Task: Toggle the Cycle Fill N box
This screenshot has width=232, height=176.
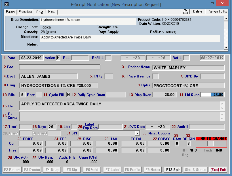Action: 68,95
